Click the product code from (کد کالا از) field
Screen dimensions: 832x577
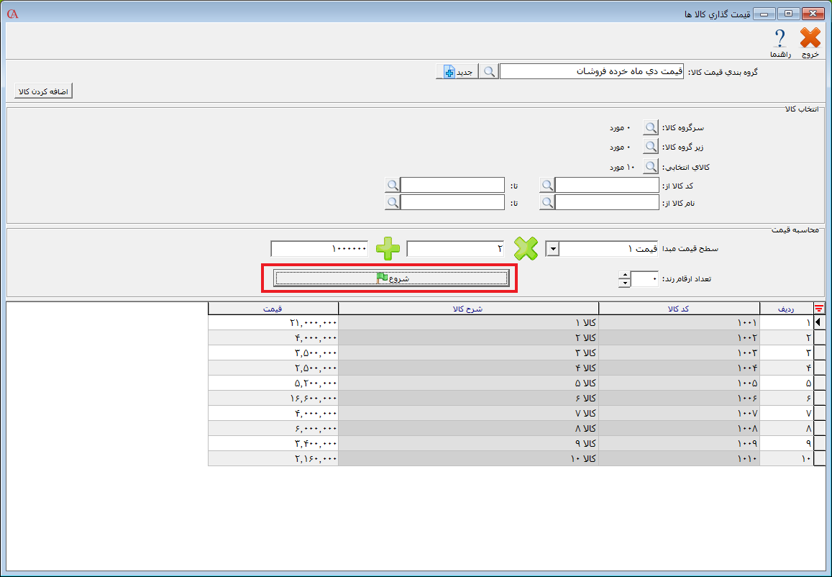coord(607,185)
